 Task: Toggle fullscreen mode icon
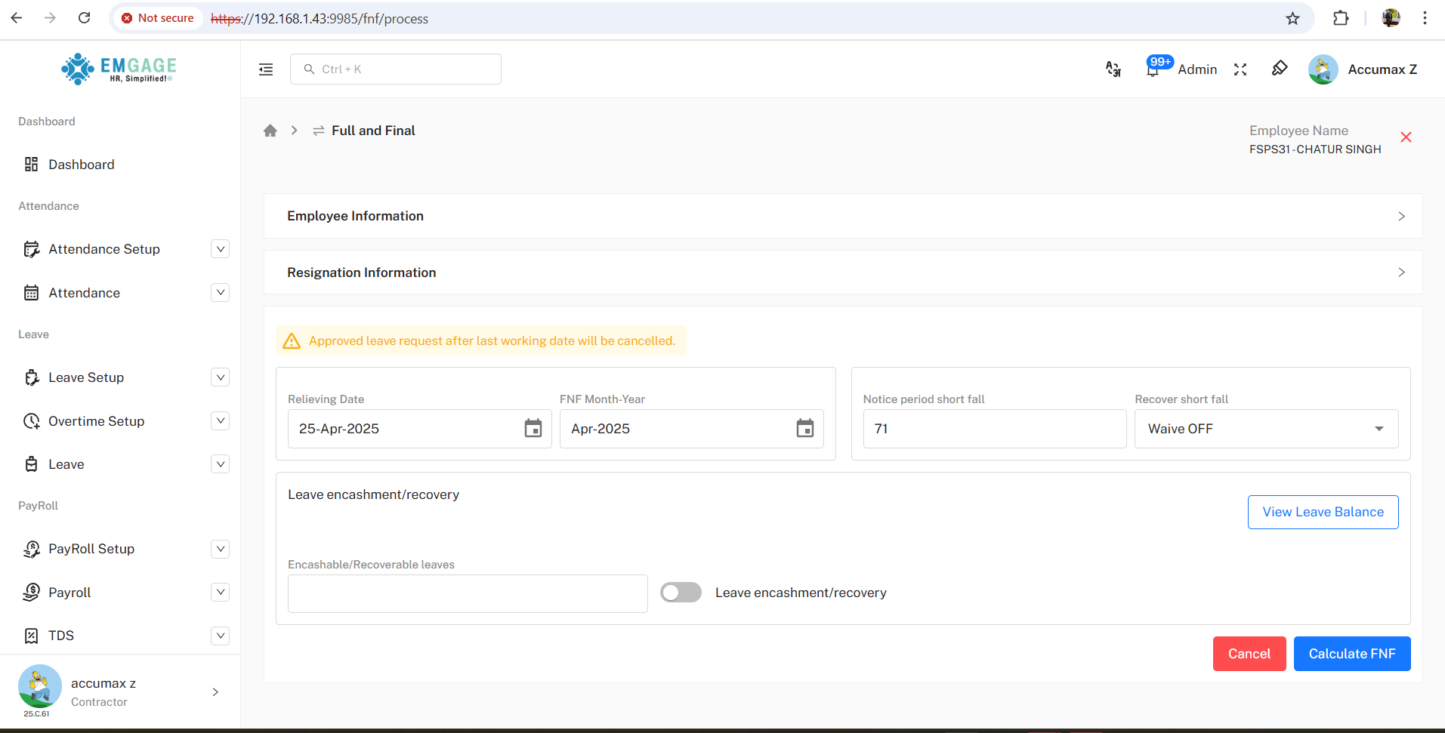coord(1240,69)
